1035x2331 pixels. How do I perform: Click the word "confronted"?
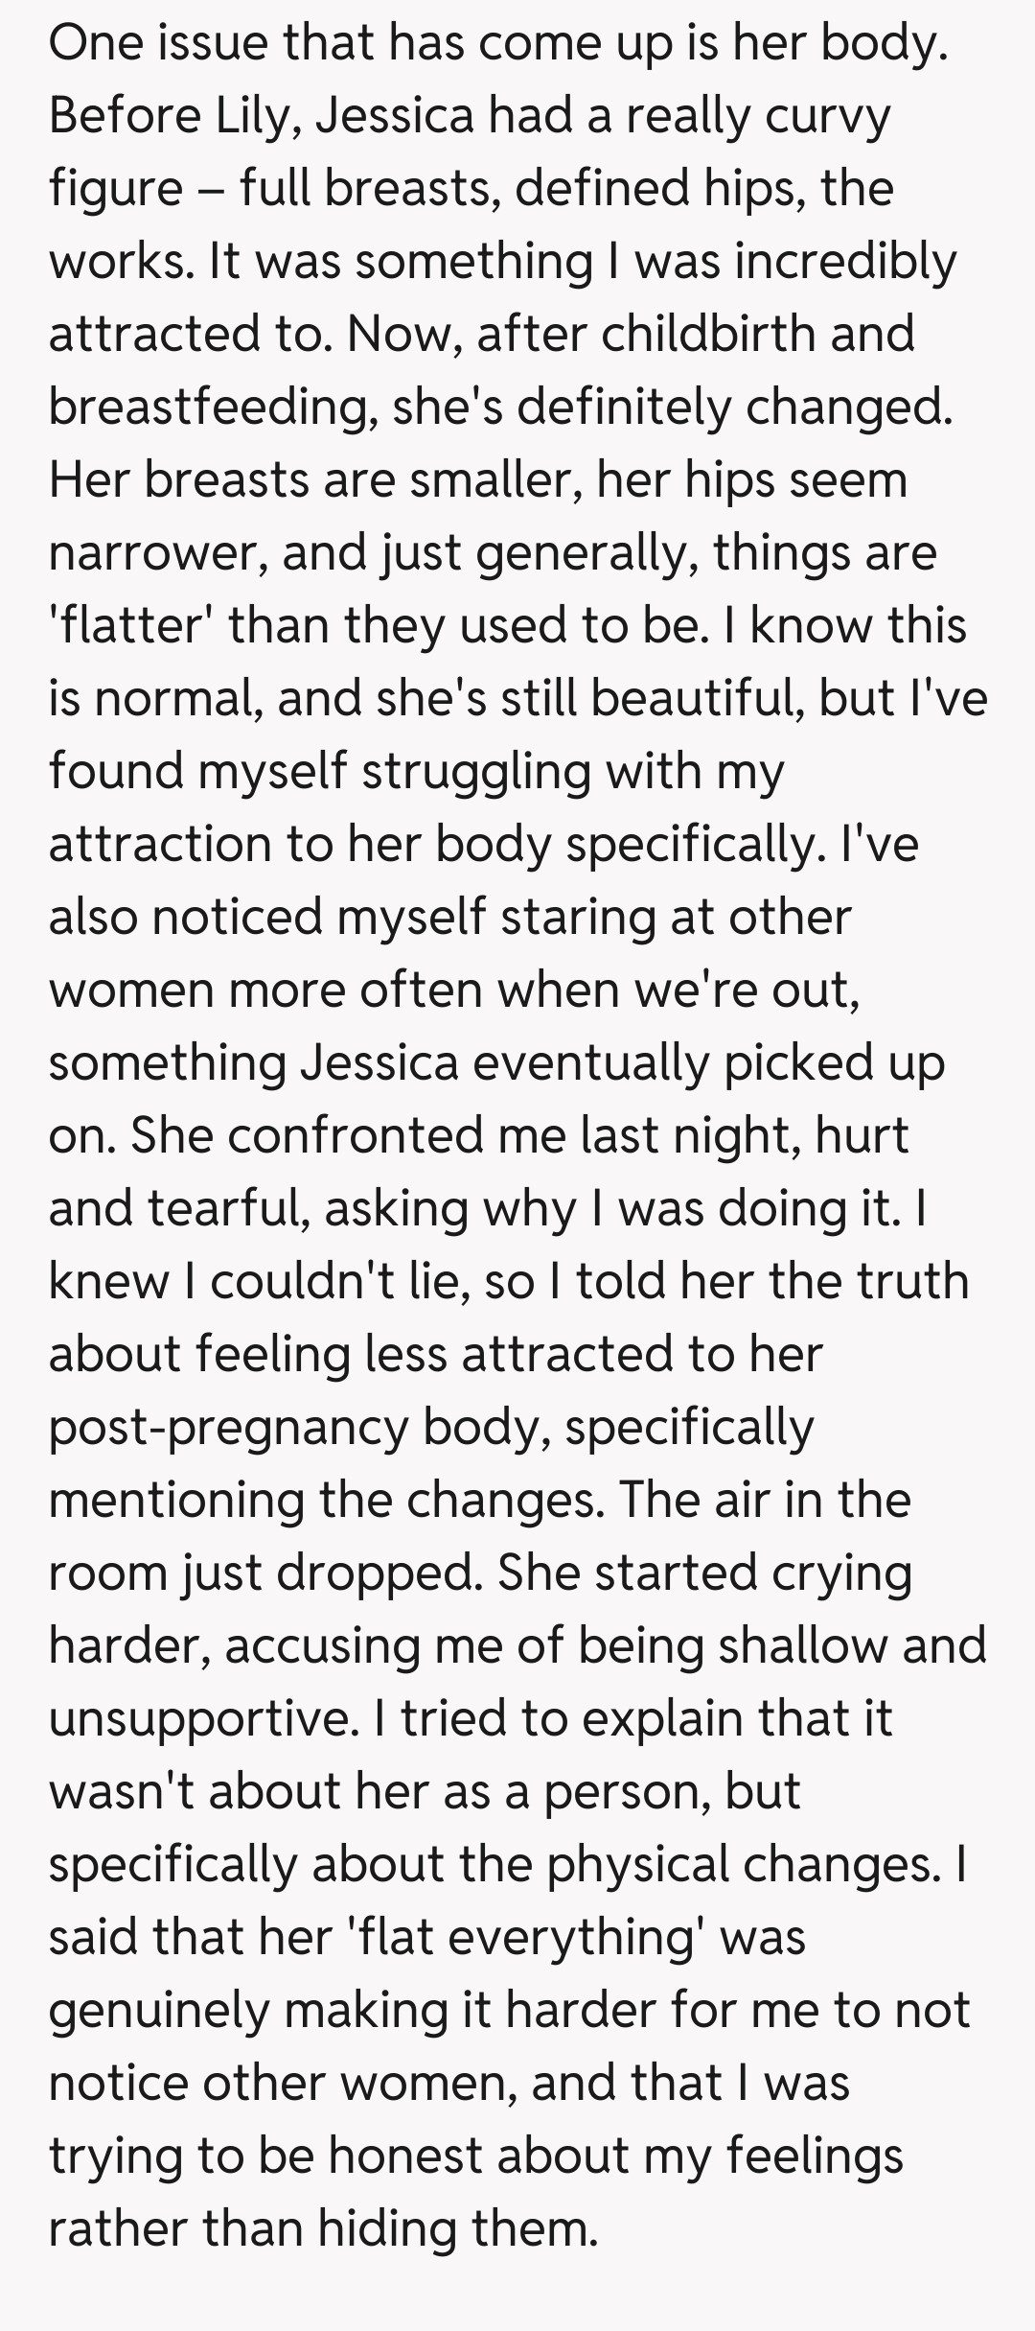click(x=356, y=1135)
